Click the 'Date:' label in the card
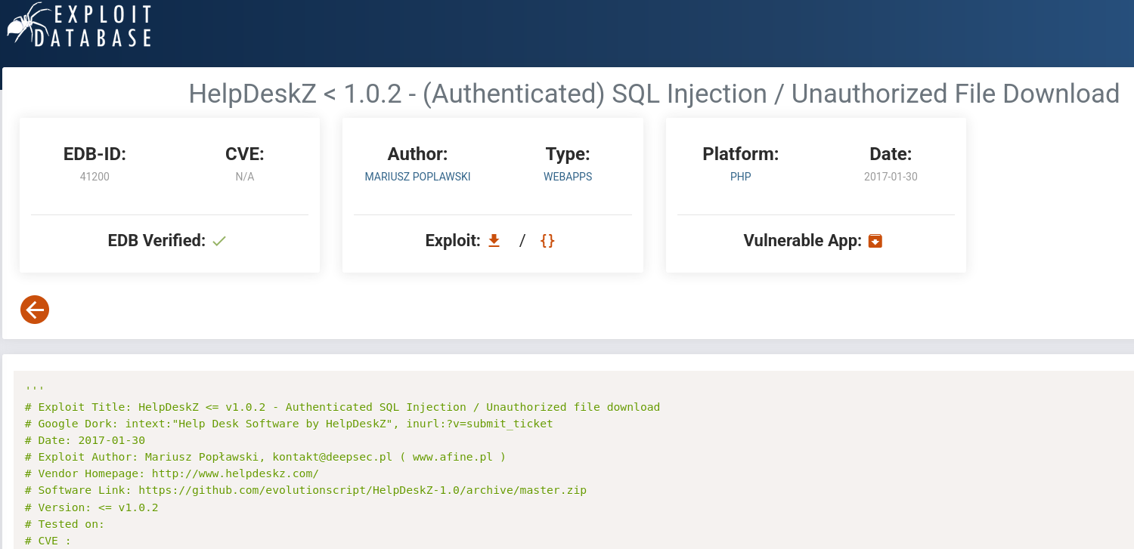The height and width of the screenshot is (549, 1134). tap(891, 154)
